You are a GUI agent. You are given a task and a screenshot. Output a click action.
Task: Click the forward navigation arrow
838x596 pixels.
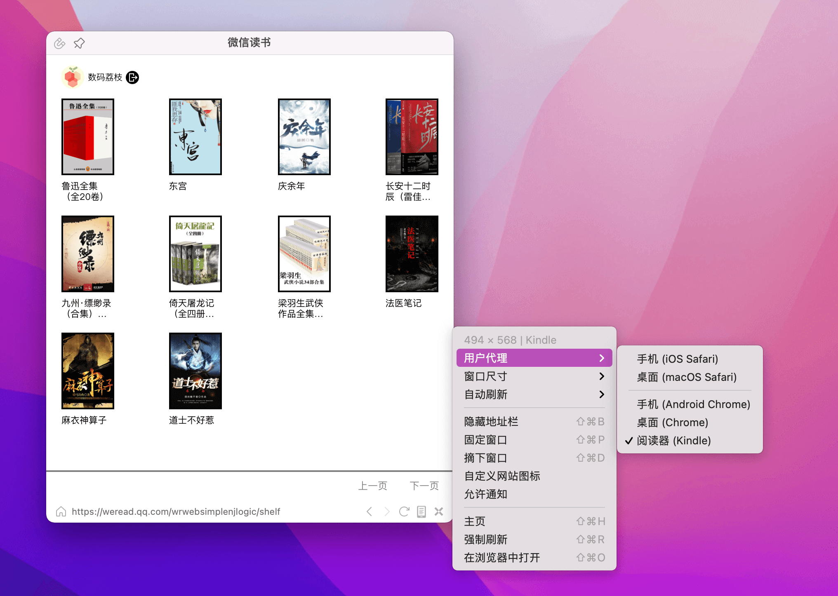pyautogui.click(x=387, y=511)
